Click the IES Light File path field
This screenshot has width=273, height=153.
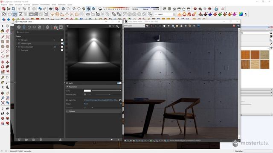coord(101,100)
